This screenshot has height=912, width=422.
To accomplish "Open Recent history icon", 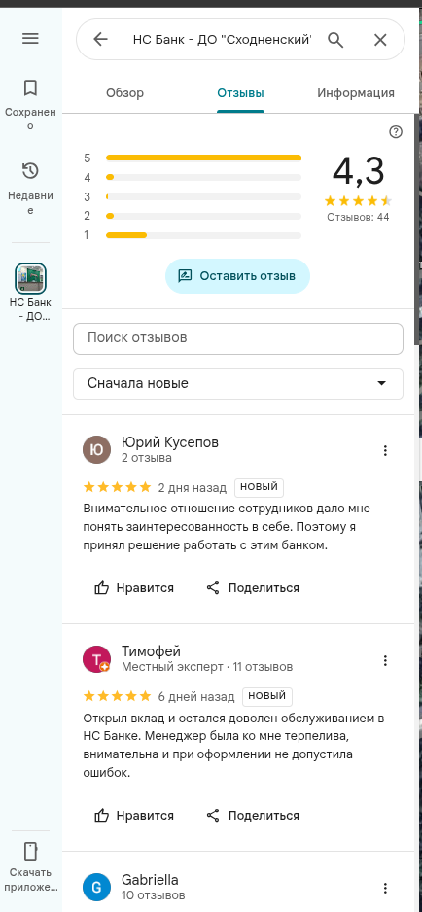I will (x=30, y=171).
